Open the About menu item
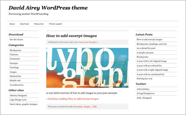The width and height of the screenshot is (186, 115). [12, 24]
